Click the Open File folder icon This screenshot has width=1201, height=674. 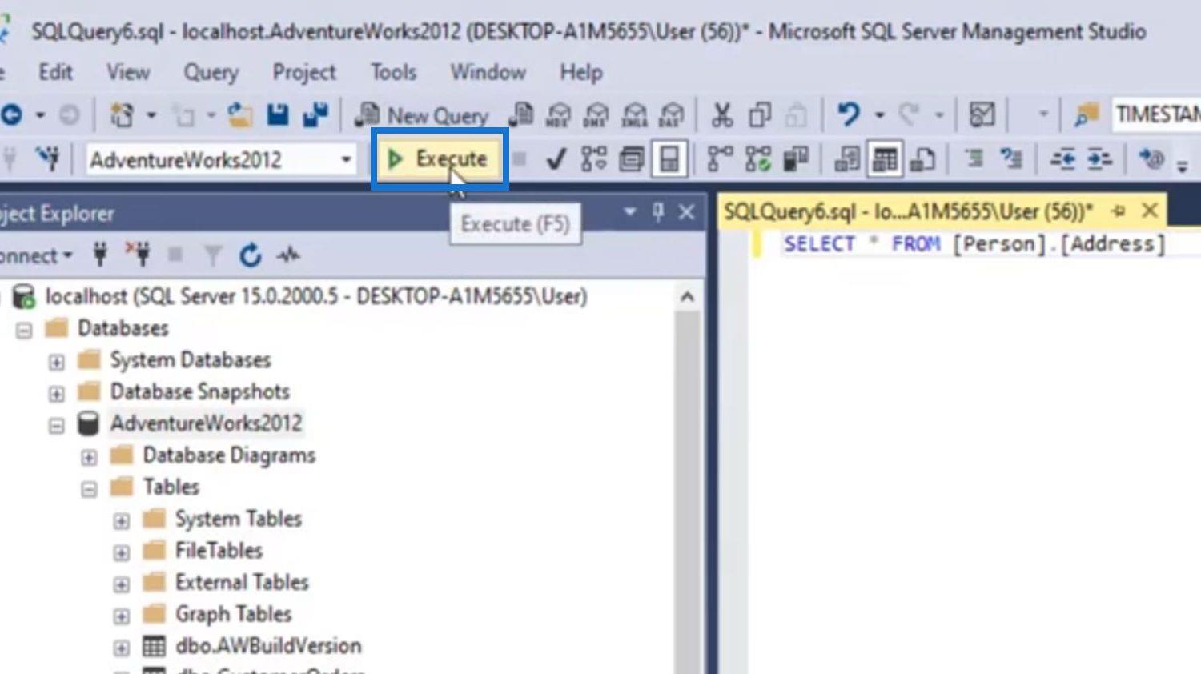(x=239, y=115)
